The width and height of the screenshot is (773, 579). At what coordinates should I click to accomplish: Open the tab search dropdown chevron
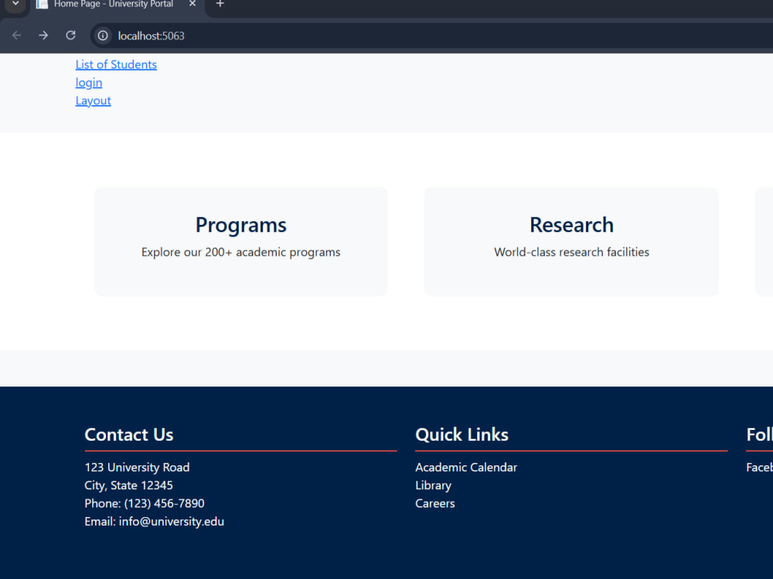(15, 4)
